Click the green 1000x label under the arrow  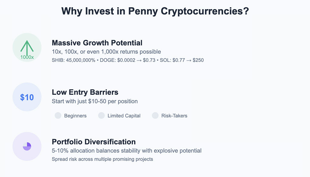(x=27, y=57)
